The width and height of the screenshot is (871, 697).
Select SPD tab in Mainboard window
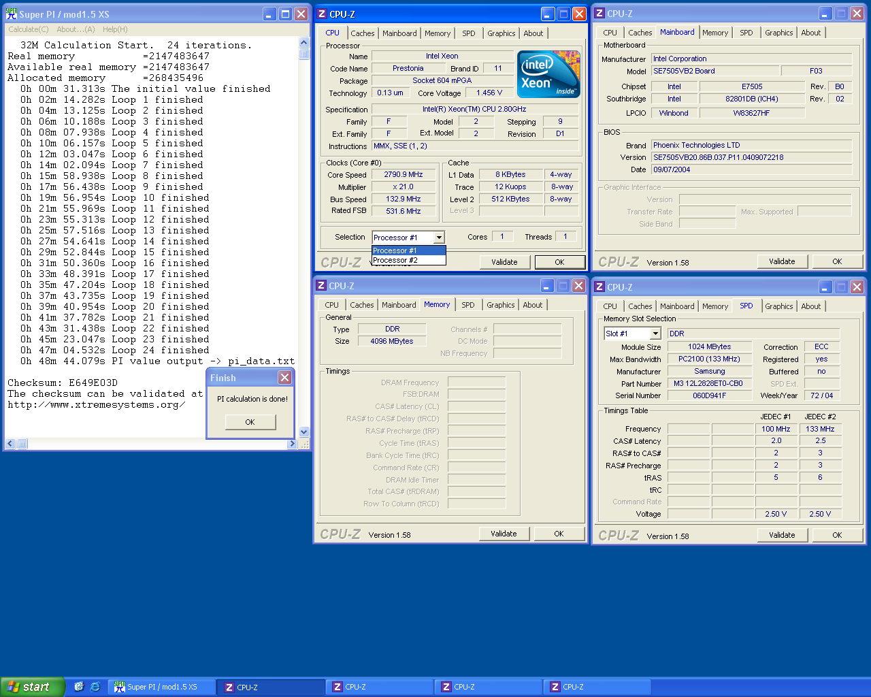746,33
